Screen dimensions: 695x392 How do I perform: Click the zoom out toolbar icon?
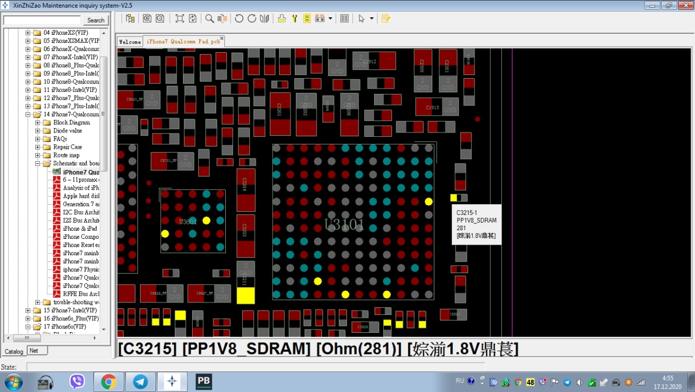coord(160,18)
